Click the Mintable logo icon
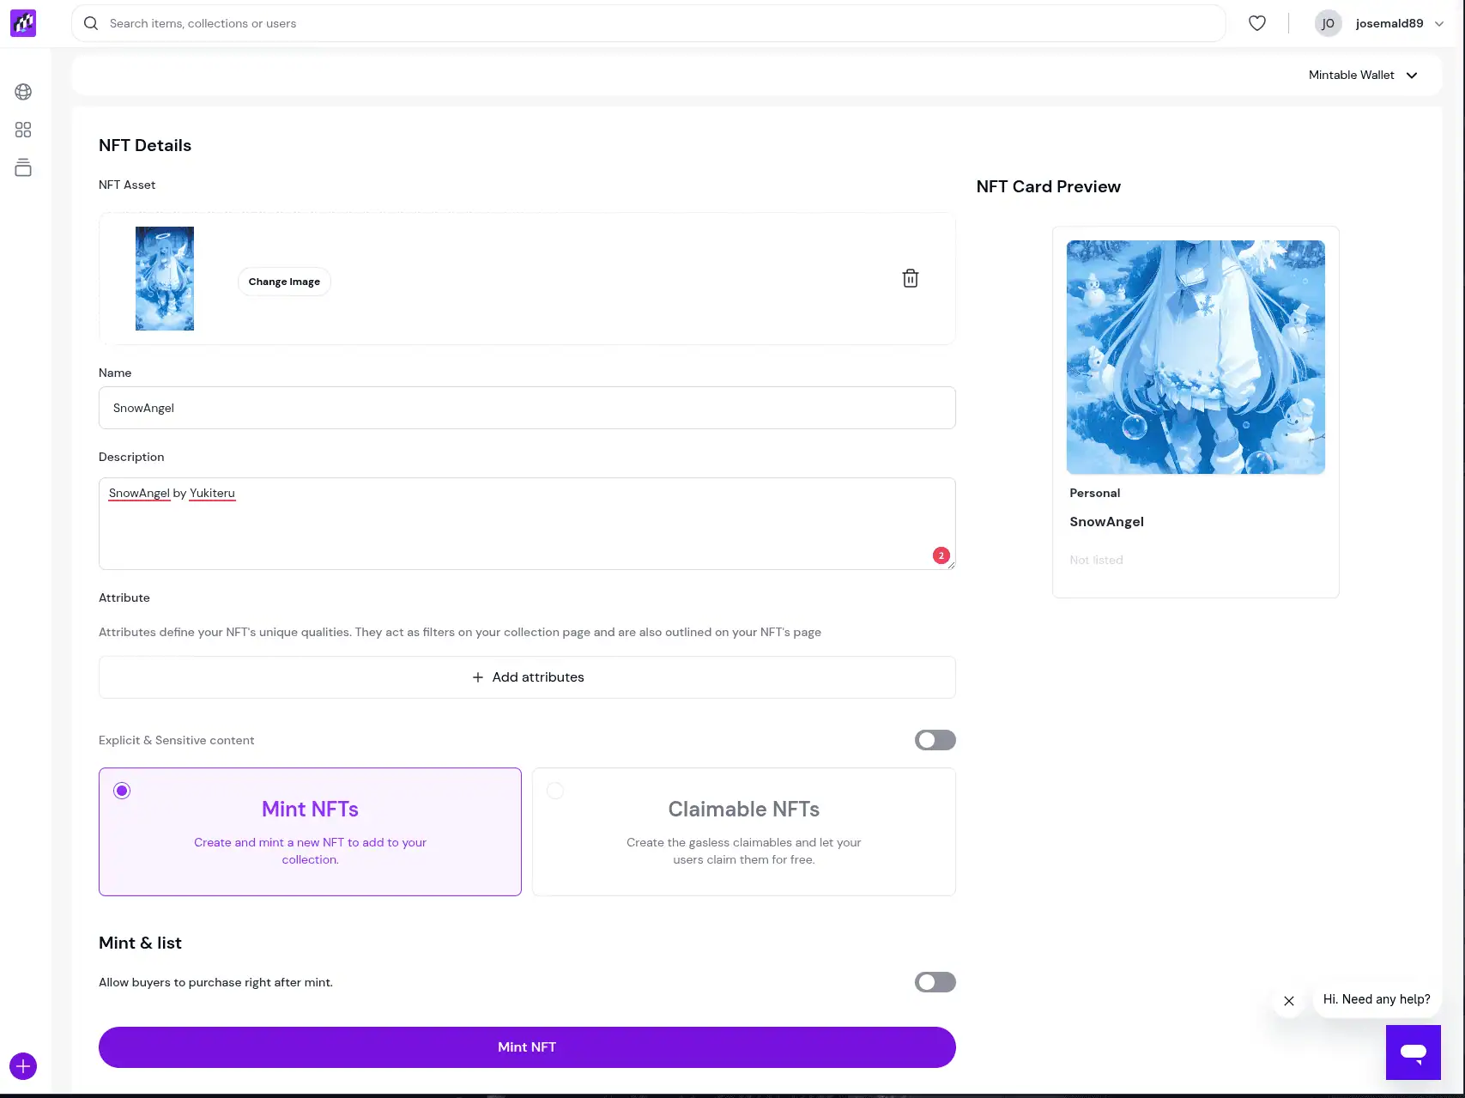The image size is (1465, 1098). click(23, 23)
